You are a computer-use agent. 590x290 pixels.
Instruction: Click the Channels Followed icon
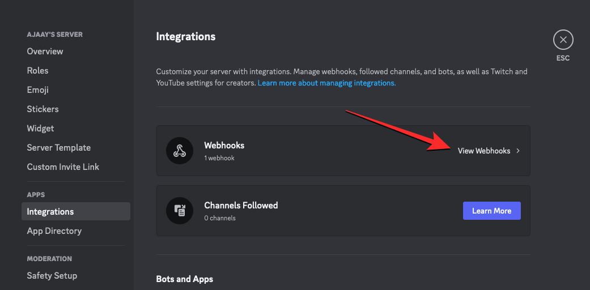[x=179, y=211]
